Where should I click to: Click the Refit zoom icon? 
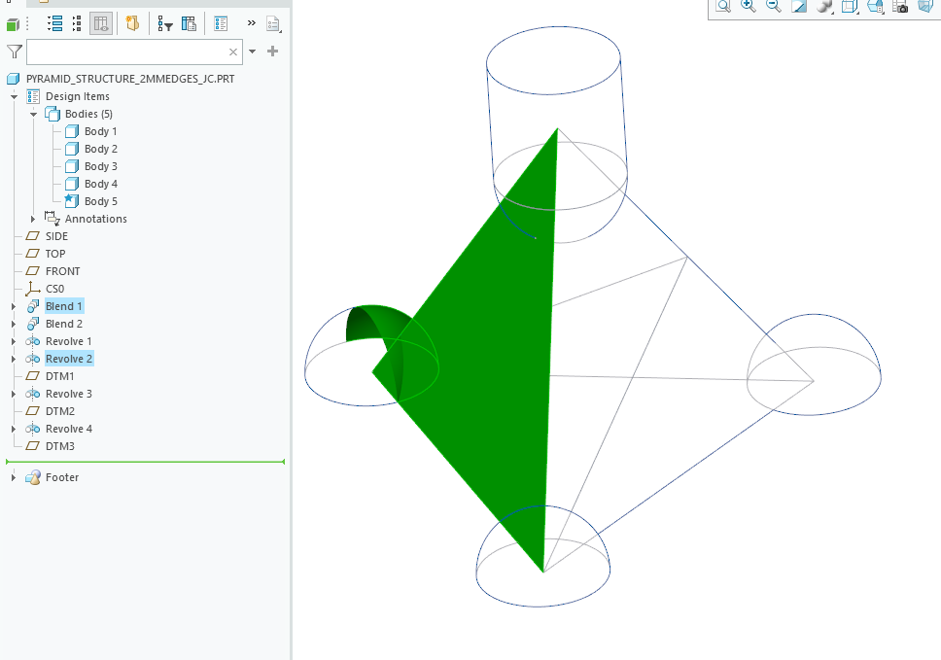pos(723,6)
